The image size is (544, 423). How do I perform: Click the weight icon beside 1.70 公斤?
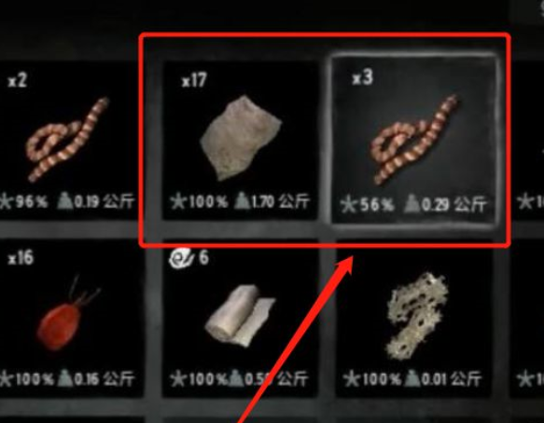point(242,201)
